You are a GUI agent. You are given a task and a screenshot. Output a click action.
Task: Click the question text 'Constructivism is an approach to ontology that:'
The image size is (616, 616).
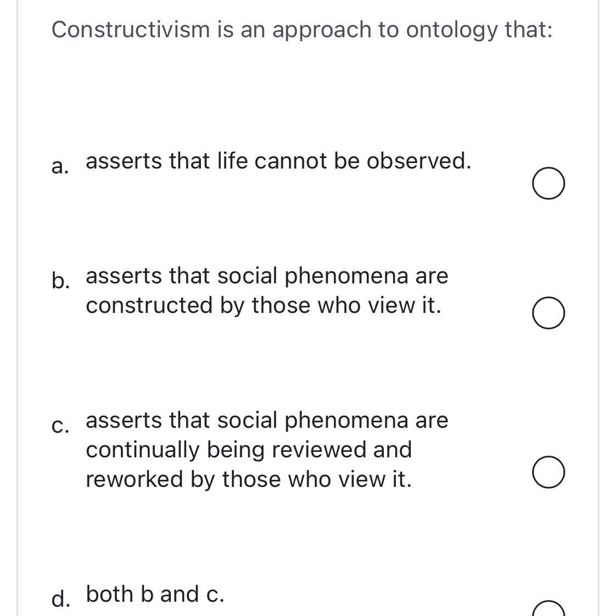pyautogui.click(x=302, y=30)
